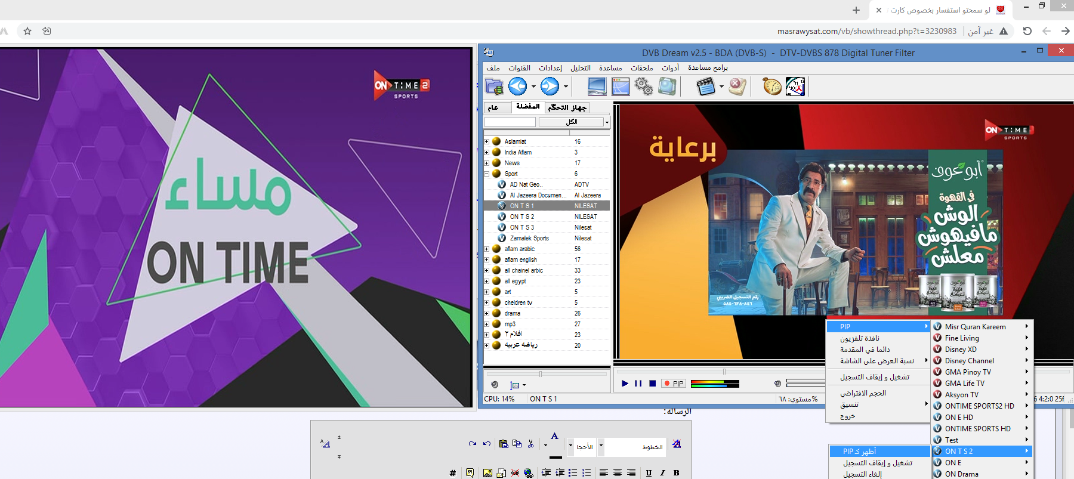1074x479 pixels.
Task: Click the channel search input field
Action: [x=510, y=122]
